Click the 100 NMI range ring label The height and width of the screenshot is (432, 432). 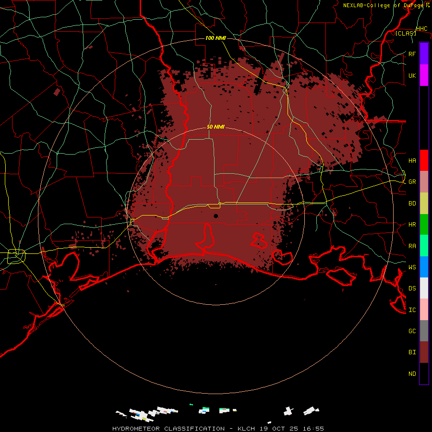point(216,38)
